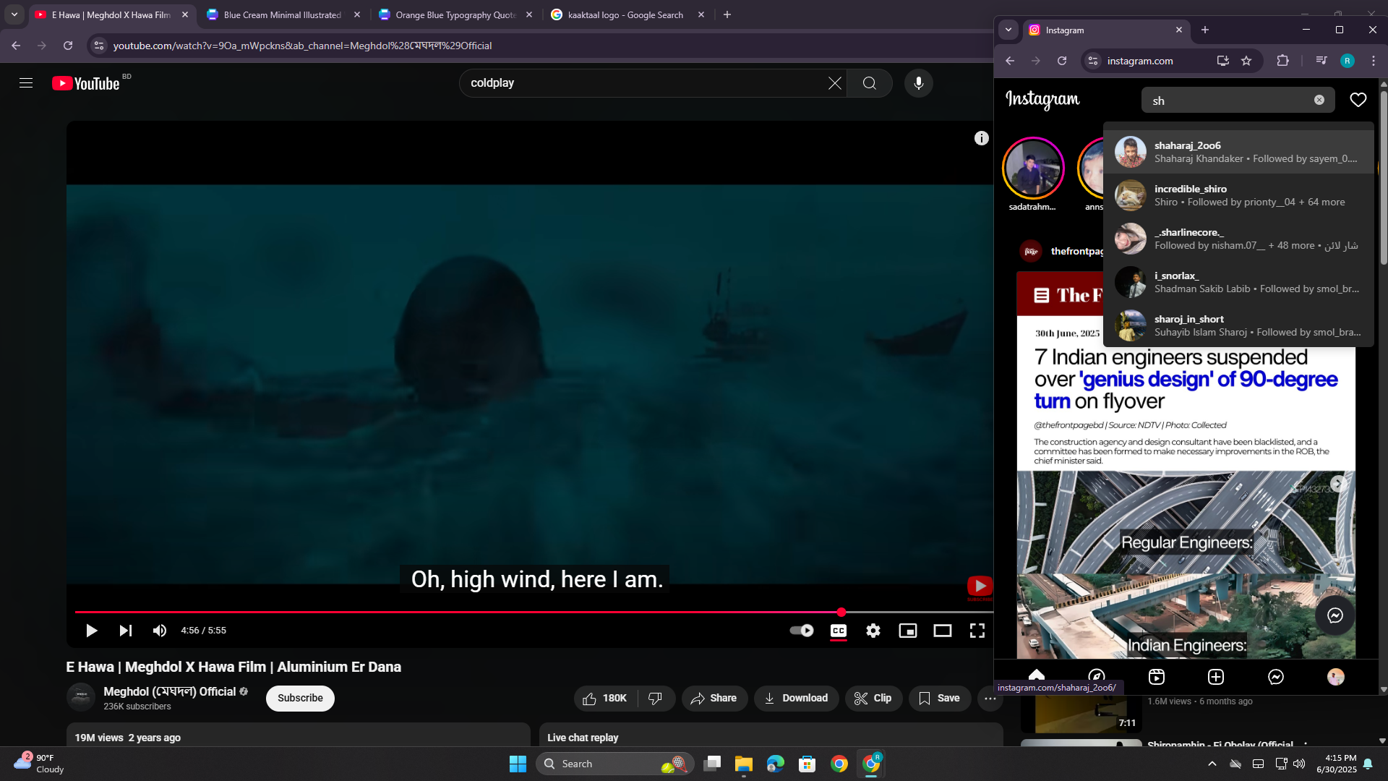
Task: Go to YouTube home via logo
Action: point(86,83)
